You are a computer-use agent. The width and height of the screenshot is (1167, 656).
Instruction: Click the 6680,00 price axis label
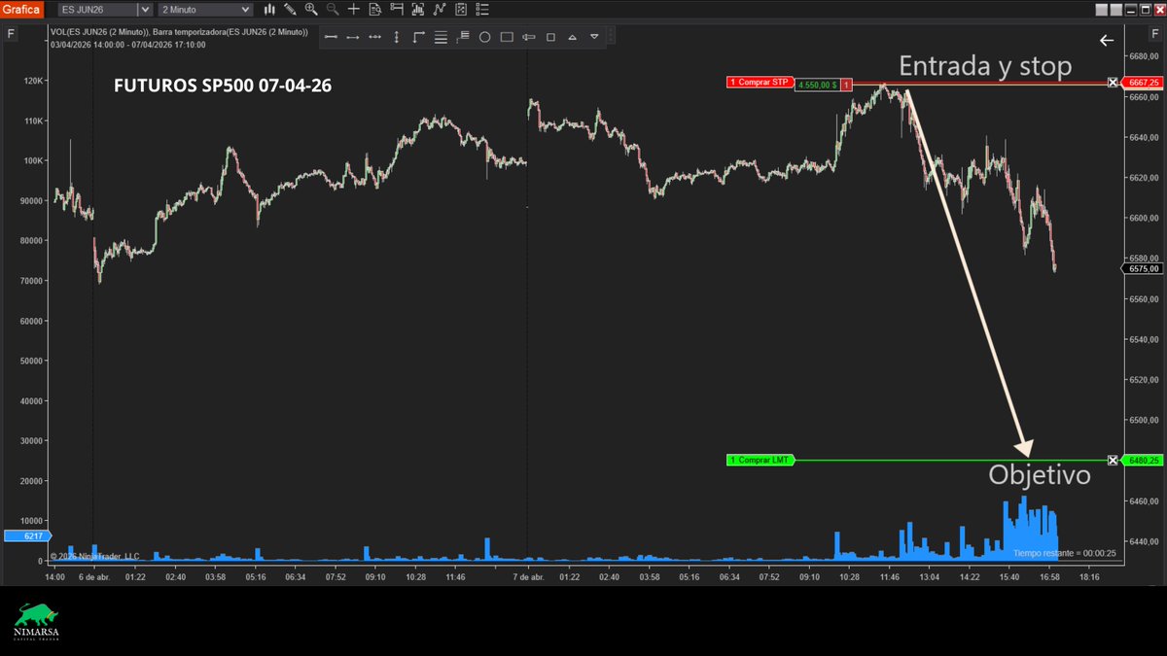click(x=1142, y=56)
